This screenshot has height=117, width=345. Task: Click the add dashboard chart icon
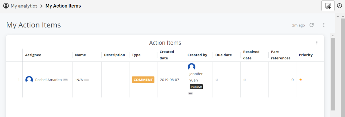point(328,6)
